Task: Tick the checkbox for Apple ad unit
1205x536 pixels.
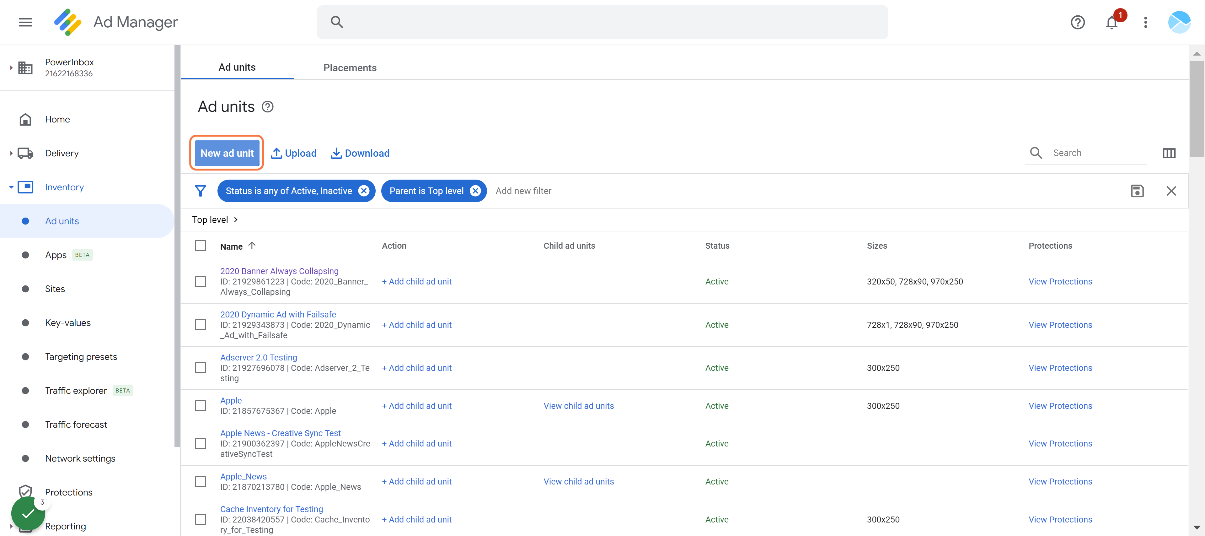Action: click(x=200, y=406)
